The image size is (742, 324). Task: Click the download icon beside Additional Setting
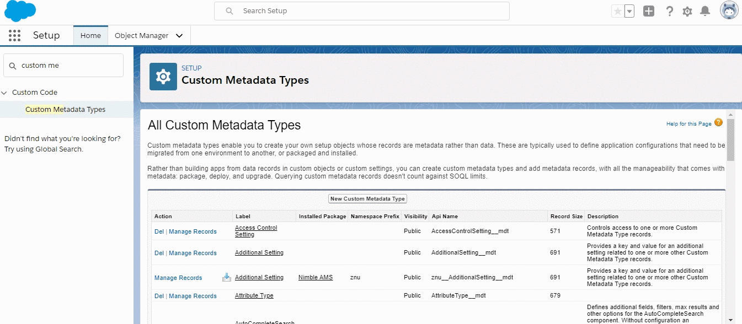227,277
